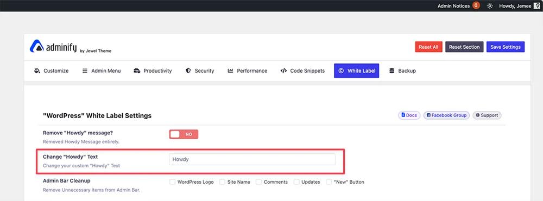The height and width of the screenshot is (201, 543).
Task: Check the WordPress Logo checkbox
Action: click(x=172, y=182)
